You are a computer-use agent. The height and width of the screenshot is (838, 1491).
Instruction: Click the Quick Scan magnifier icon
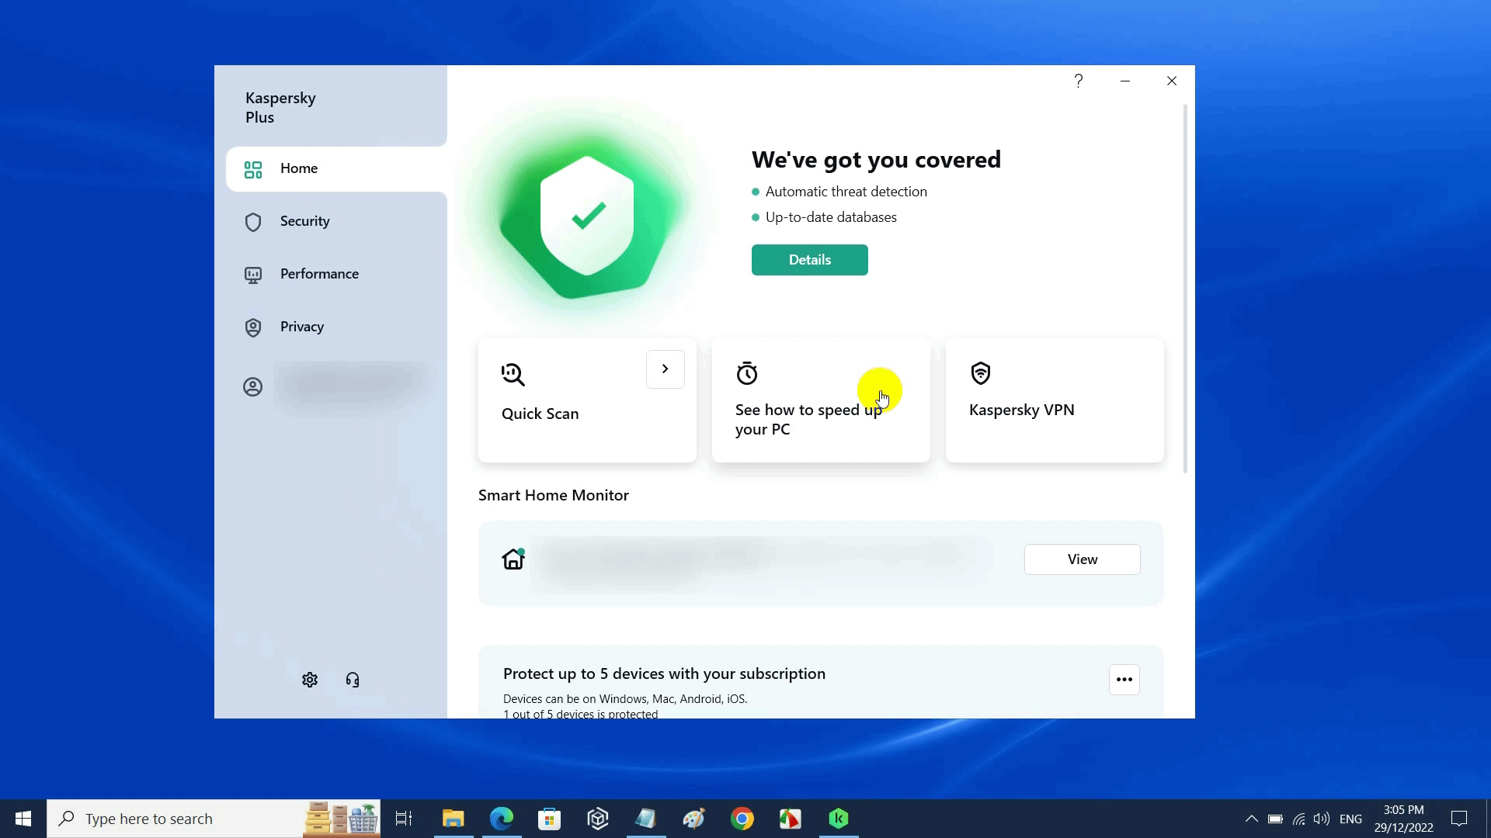[513, 375]
